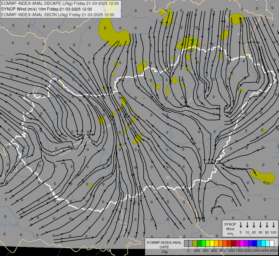Viewport: 279px width, 256px height.
Task: Click the 6000 tick label on CAPE scale
Action: 274,251
